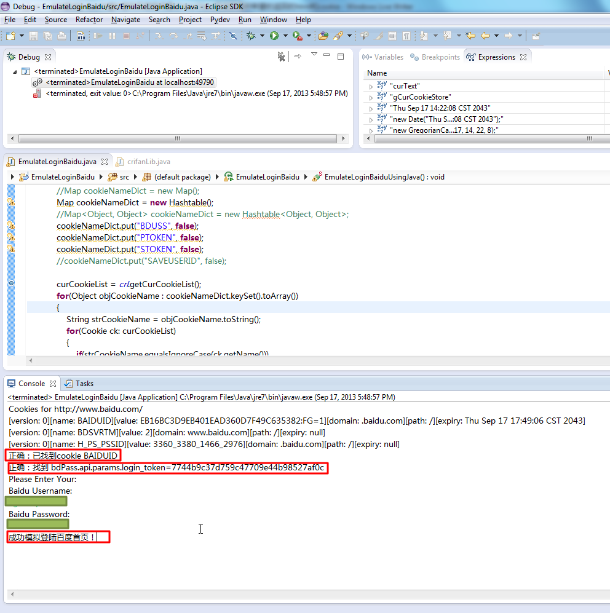Open the Debug view menu triangle
Viewport: 610px width, 613px height.
[x=314, y=55]
